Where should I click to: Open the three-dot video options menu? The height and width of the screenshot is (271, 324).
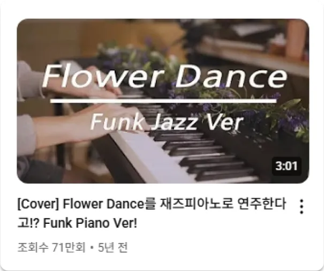click(x=302, y=206)
